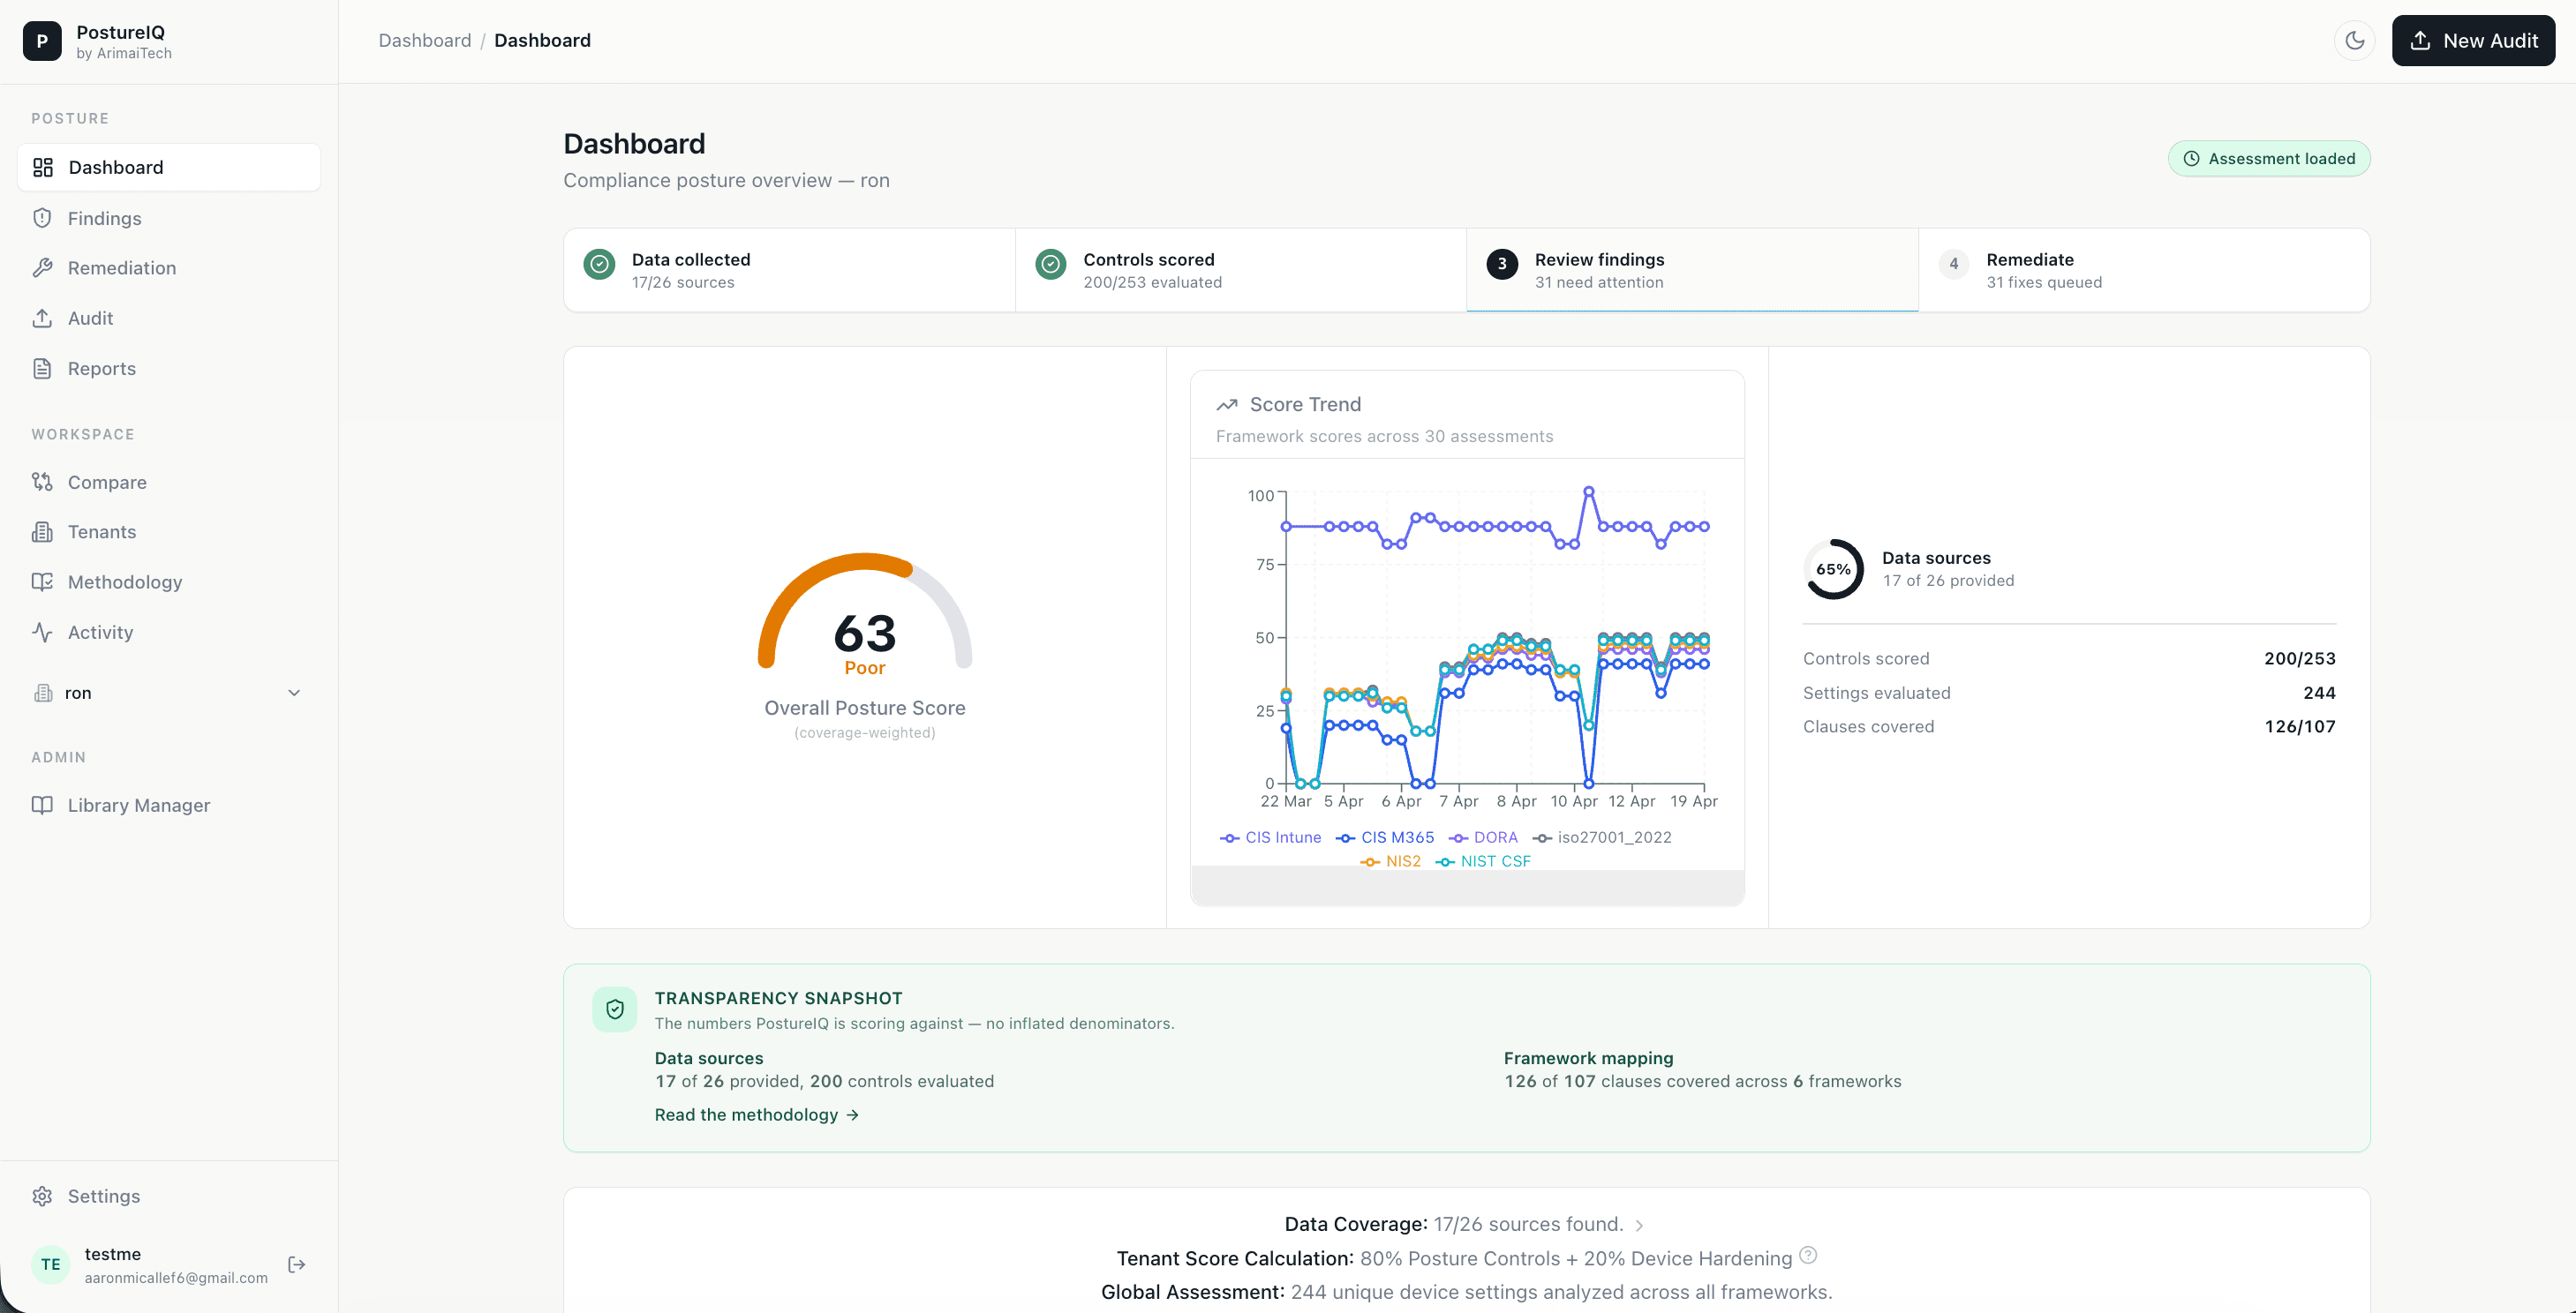Toggle CIS Intune series in chart legend
This screenshot has height=1313, width=2576.
pyautogui.click(x=1270, y=837)
